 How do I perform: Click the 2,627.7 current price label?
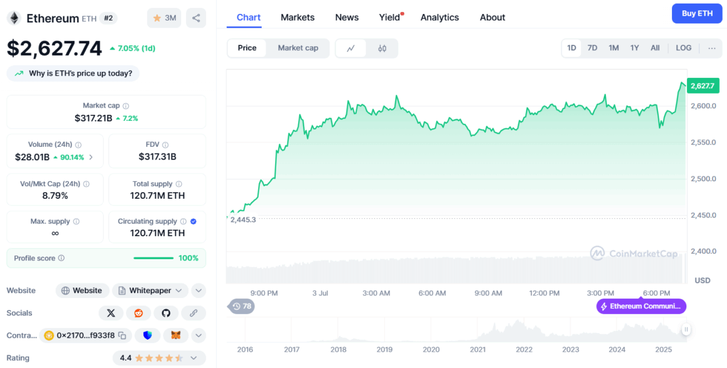(x=703, y=86)
